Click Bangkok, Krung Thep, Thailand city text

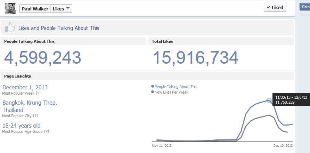tap(30, 106)
